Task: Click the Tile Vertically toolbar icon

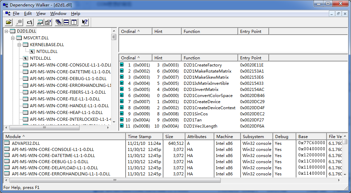Action: tap(74, 22)
